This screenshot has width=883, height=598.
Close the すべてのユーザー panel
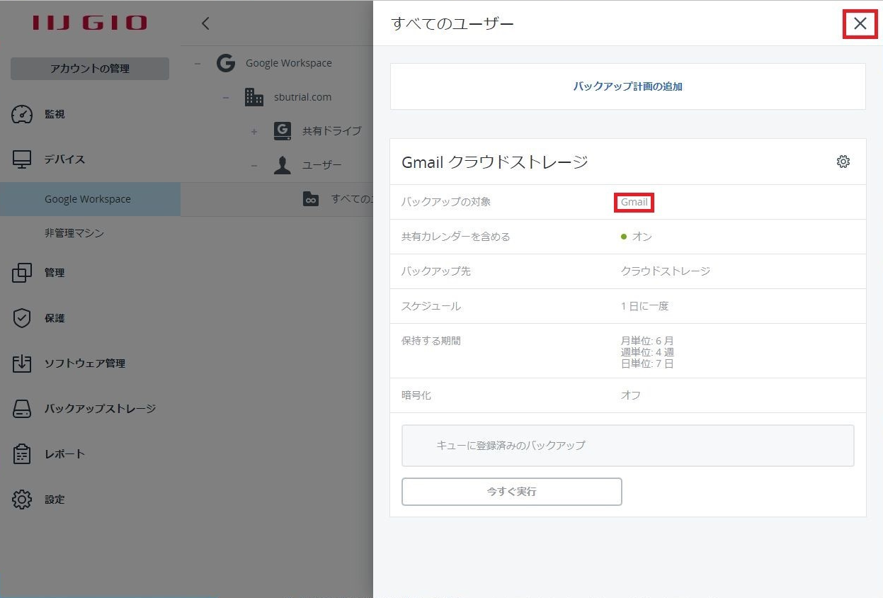860,23
